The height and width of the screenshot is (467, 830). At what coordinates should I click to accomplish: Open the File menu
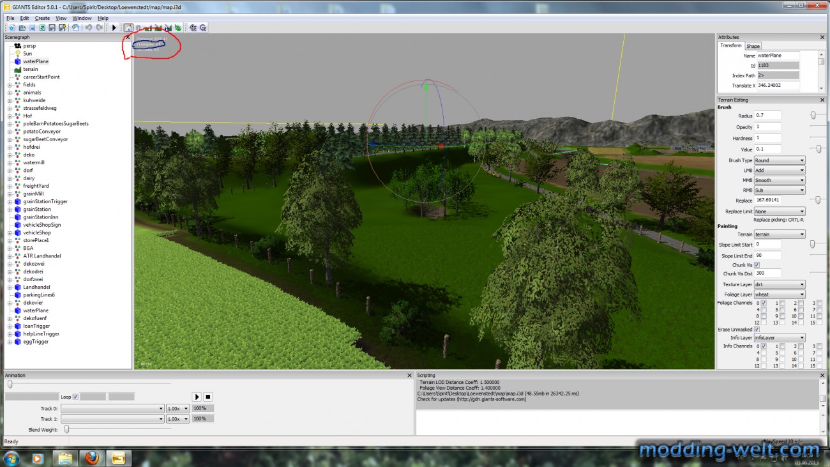pos(10,18)
